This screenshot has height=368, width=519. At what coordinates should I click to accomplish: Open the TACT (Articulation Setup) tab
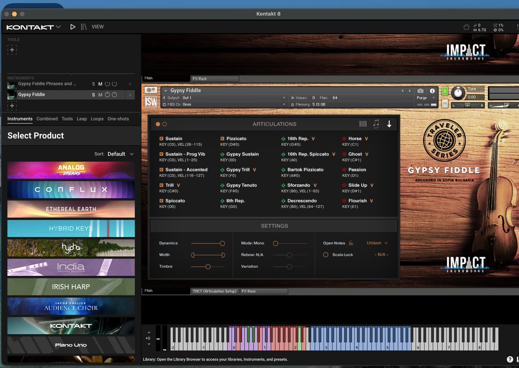coord(215,291)
